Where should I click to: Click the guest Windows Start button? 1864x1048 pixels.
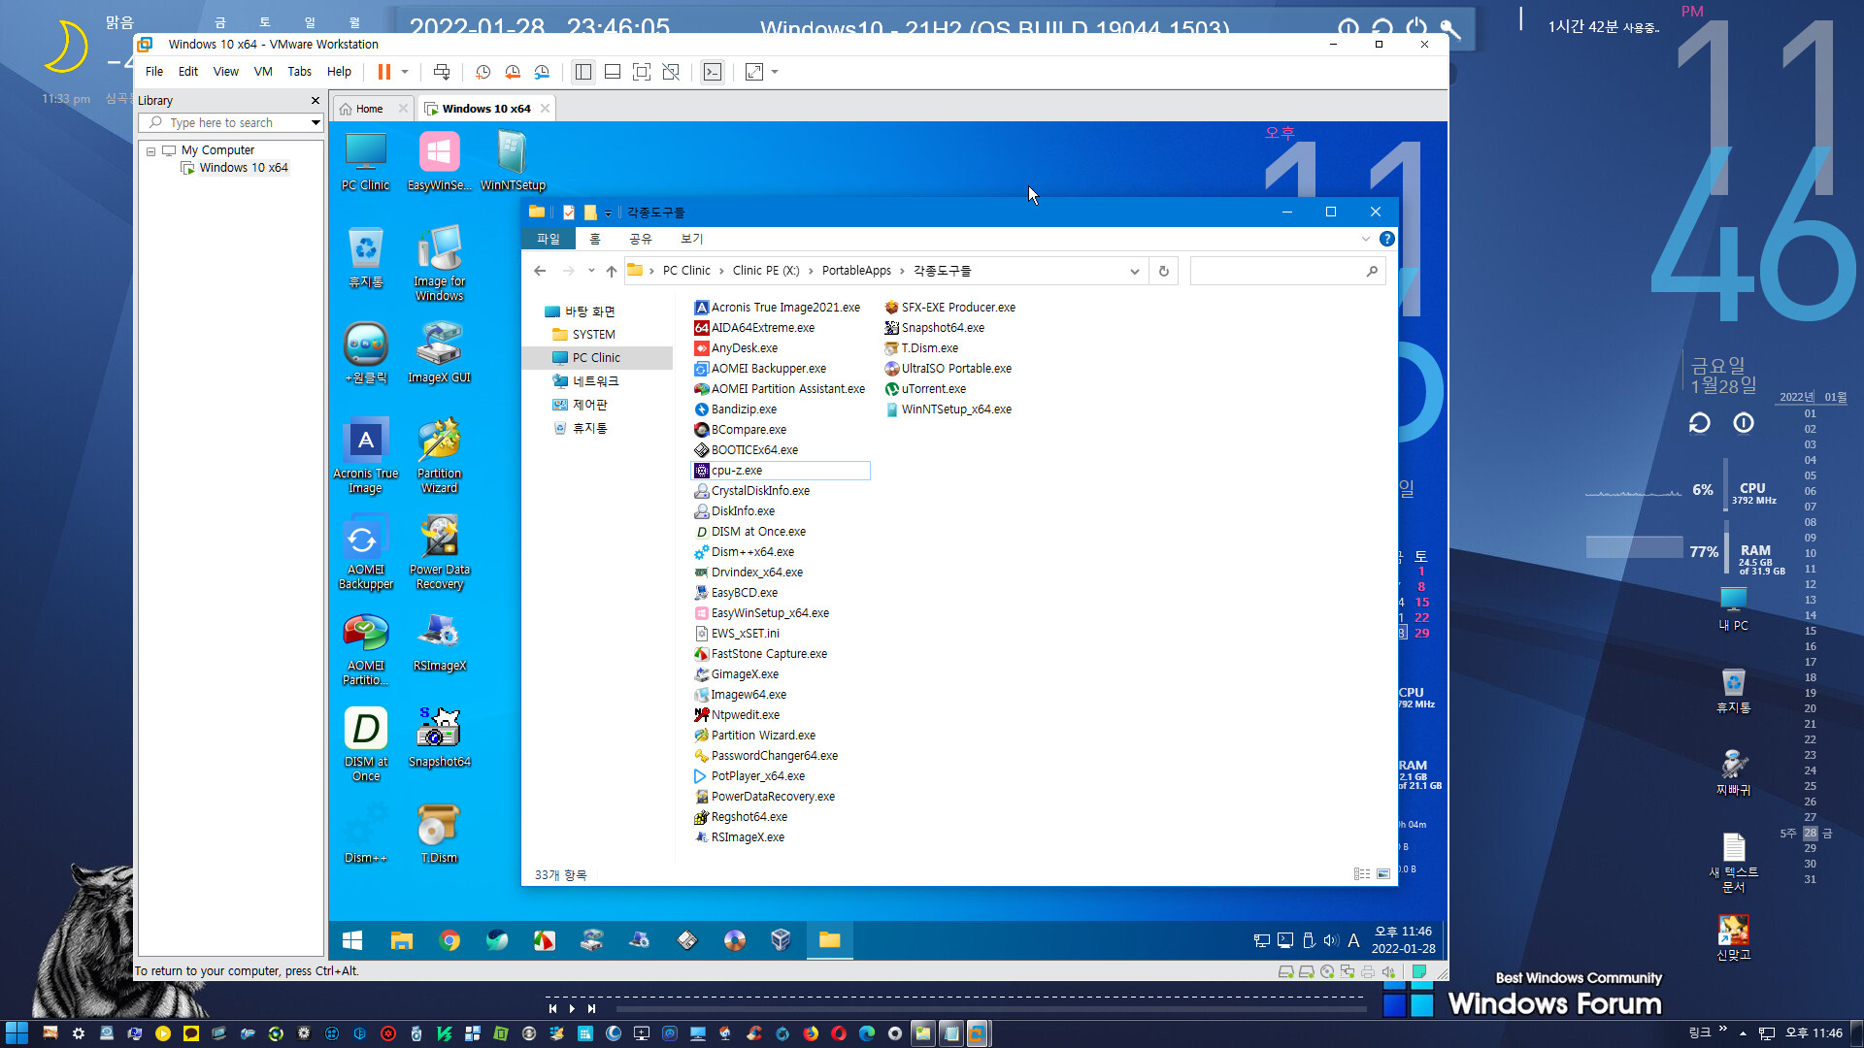pyautogui.click(x=352, y=940)
